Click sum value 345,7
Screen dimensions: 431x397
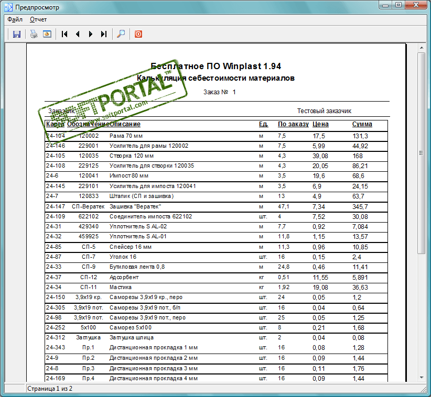click(360, 207)
